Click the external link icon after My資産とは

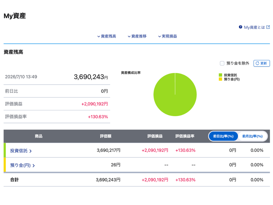[268, 27]
